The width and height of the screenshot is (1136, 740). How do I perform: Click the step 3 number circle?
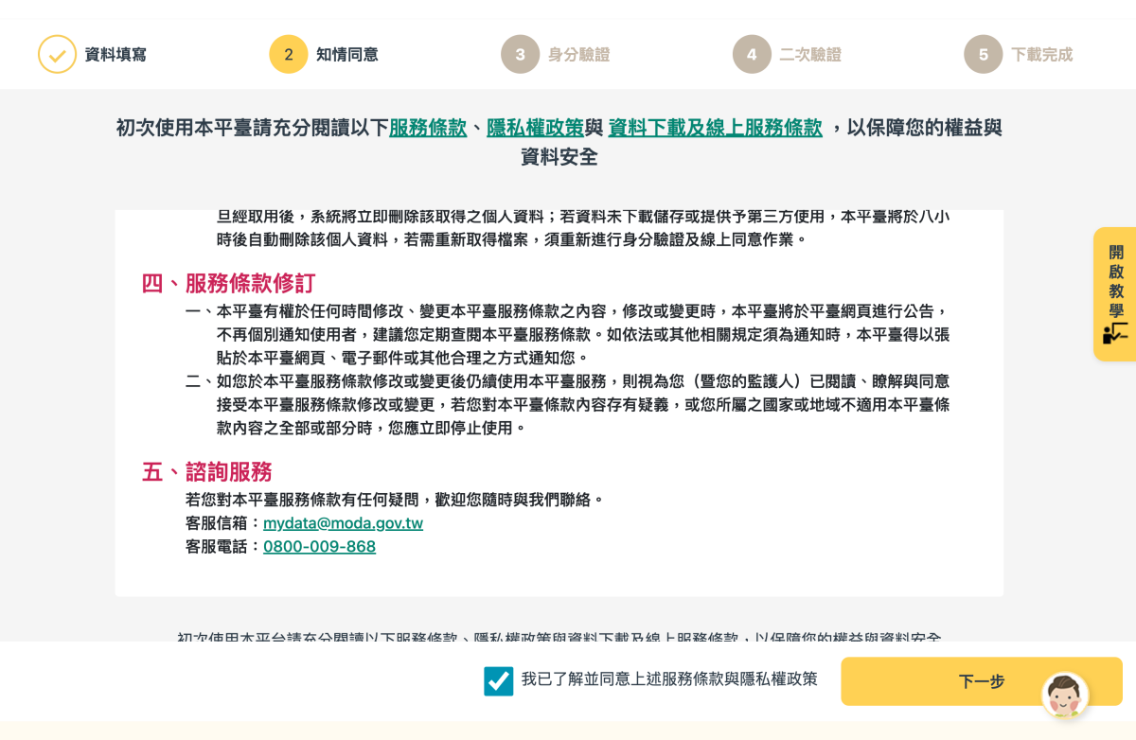tap(520, 54)
